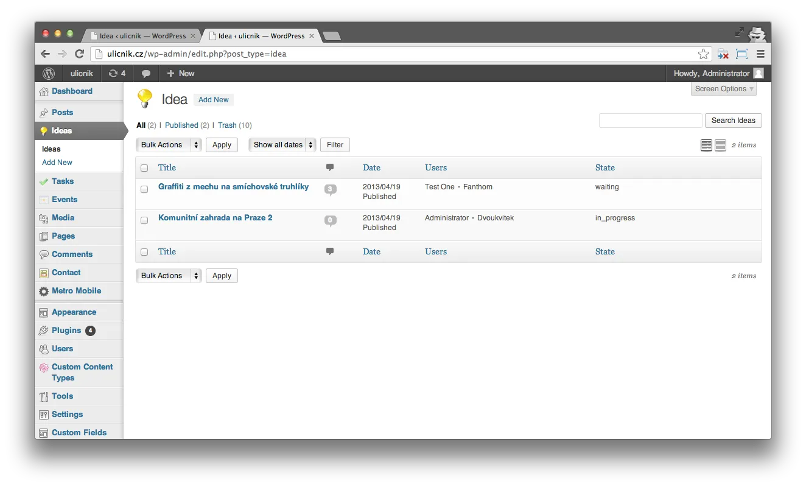Toggle select-all checkbox in table header

(144, 168)
